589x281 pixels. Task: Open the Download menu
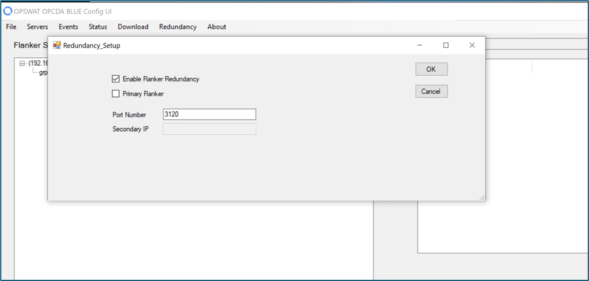pos(133,26)
